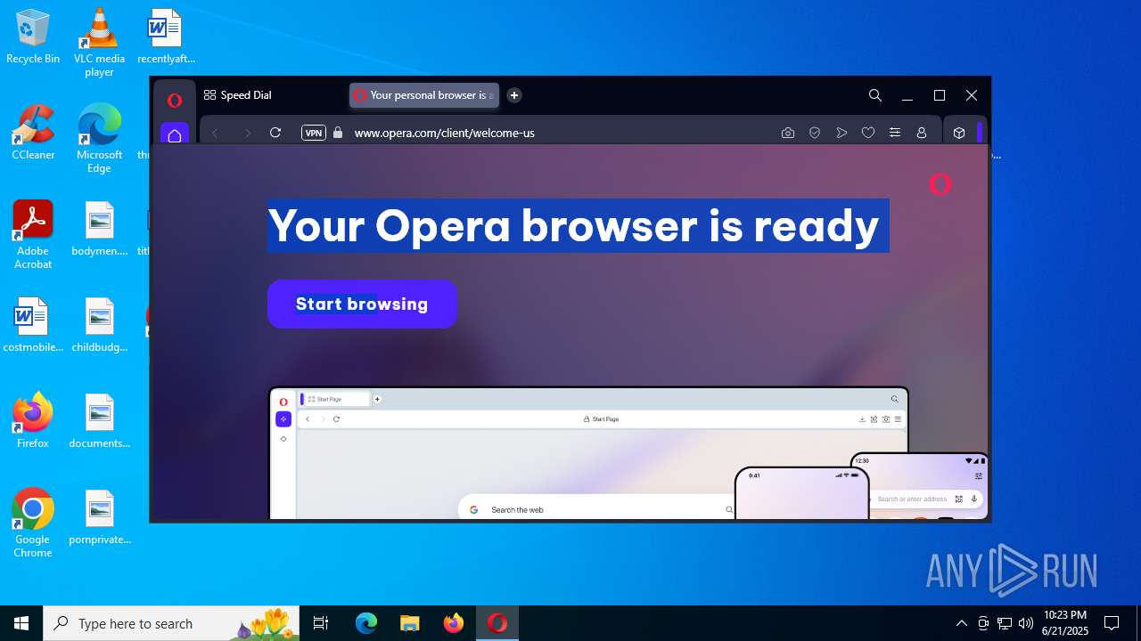
Task: Switch to the Speed Dial tab
Action: pos(238,95)
